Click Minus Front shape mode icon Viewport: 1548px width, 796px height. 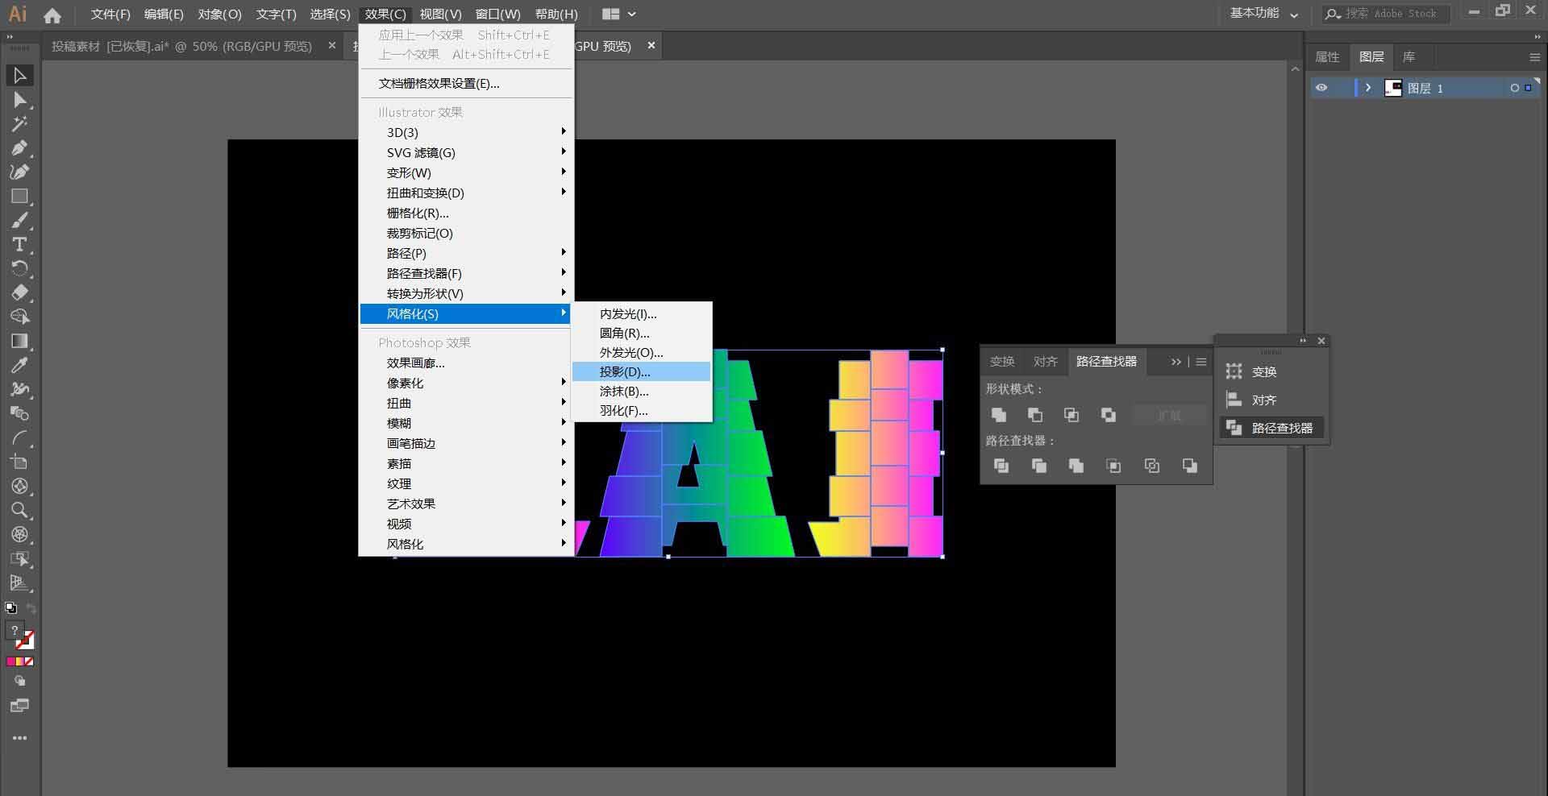1035,415
